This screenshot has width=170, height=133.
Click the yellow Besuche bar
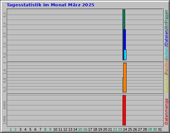pyautogui.click(x=123, y=85)
